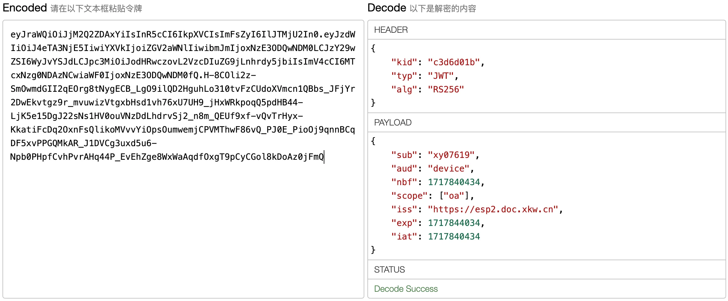Click the "请在以下文本框粘贴令牌" hint text

[96, 9]
